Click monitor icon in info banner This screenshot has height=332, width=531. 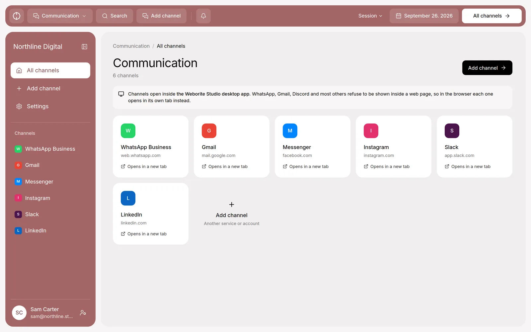point(121,94)
